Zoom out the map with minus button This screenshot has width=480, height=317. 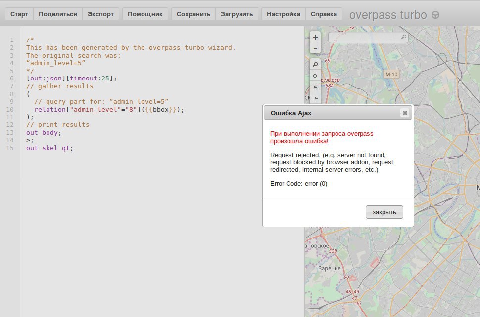315,48
